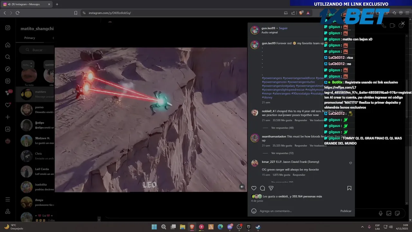Open Messages icon with the notification badge
The height and width of the screenshot is (232, 412).
point(8,93)
